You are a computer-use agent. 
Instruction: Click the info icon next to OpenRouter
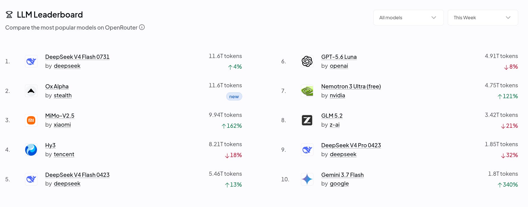[x=142, y=27]
